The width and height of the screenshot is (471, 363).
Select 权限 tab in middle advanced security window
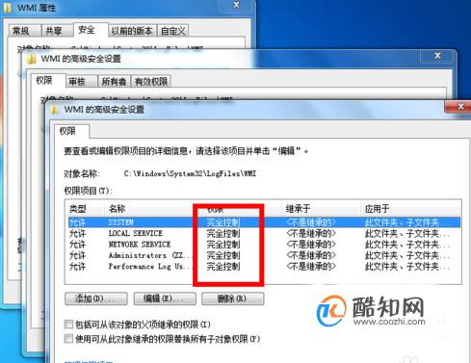pyautogui.click(x=48, y=80)
